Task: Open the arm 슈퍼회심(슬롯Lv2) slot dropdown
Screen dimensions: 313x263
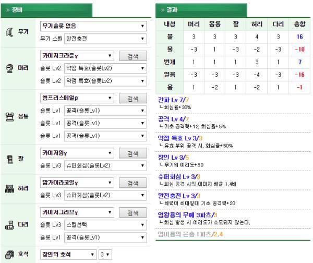Action: tap(105, 166)
